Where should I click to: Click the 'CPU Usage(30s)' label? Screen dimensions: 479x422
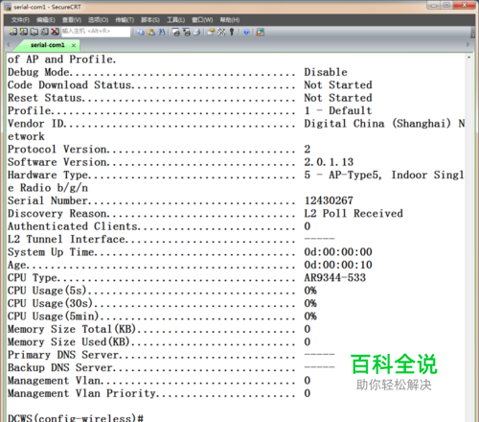click(x=50, y=303)
